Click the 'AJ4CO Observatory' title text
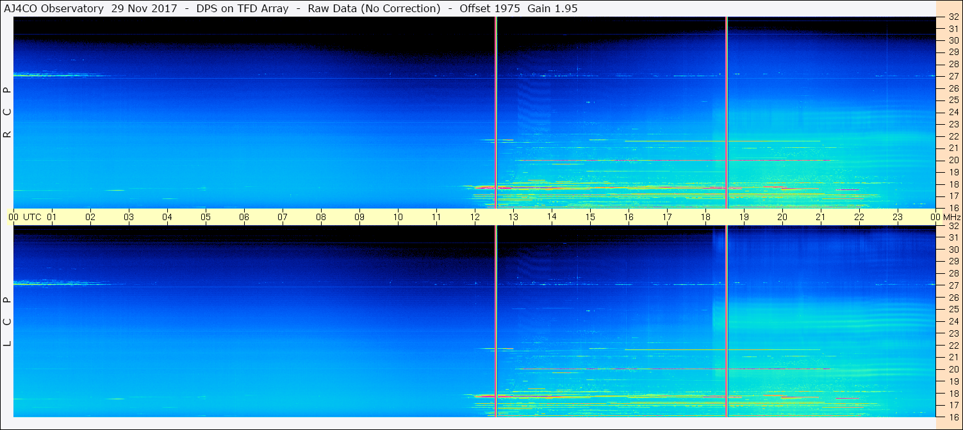This screenshot has height=430, width=963. (53, 8)
